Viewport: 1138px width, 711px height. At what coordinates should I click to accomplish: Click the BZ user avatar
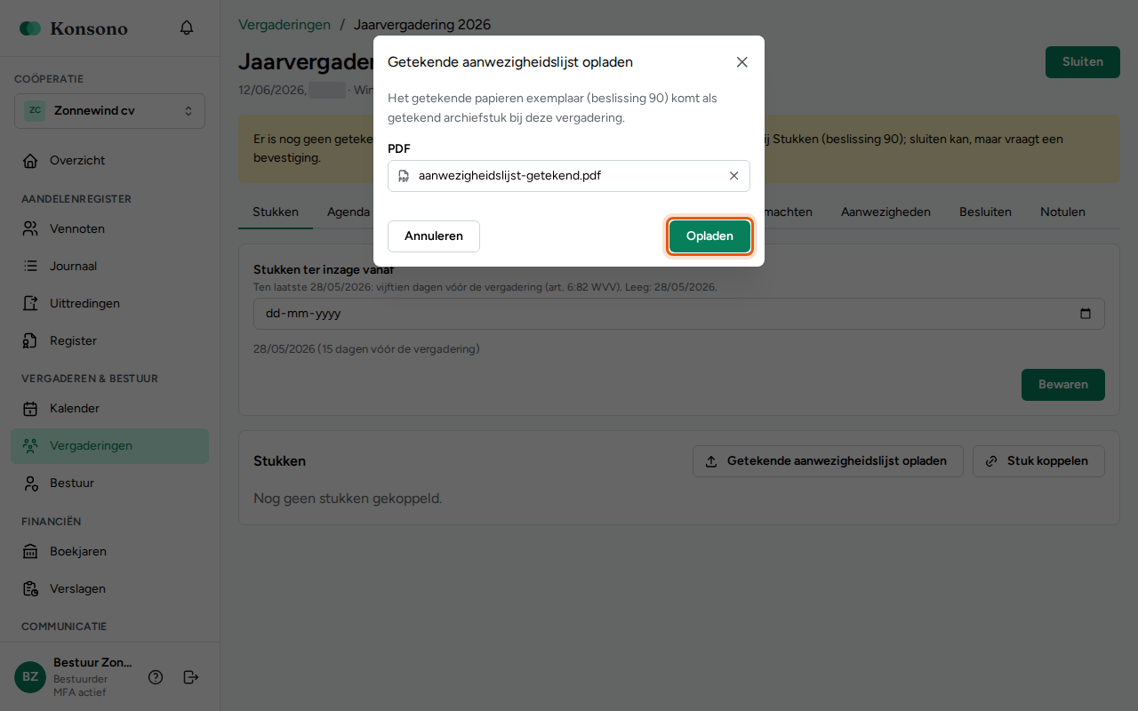30,677
